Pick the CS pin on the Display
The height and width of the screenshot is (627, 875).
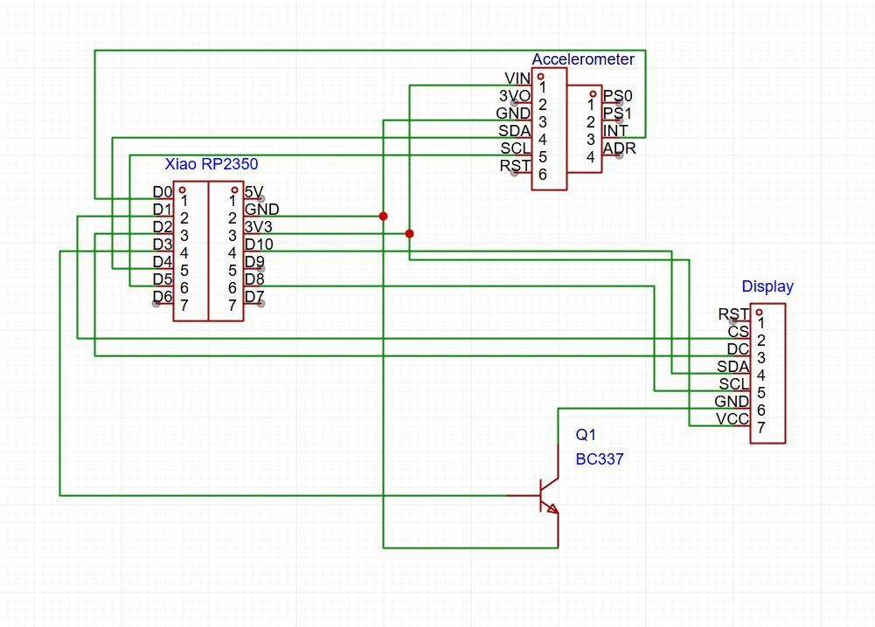coord(739,332)
